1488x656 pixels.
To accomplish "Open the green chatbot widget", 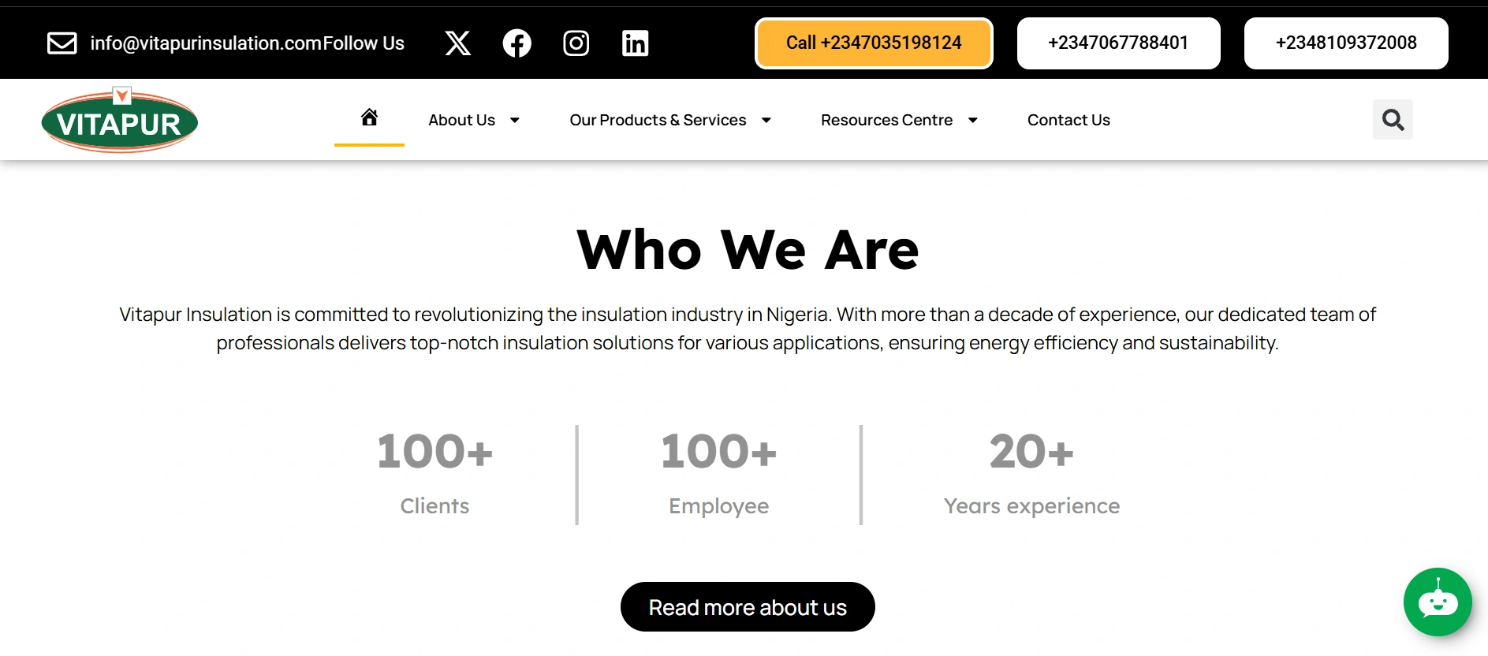I will [x=1437, y=602].
